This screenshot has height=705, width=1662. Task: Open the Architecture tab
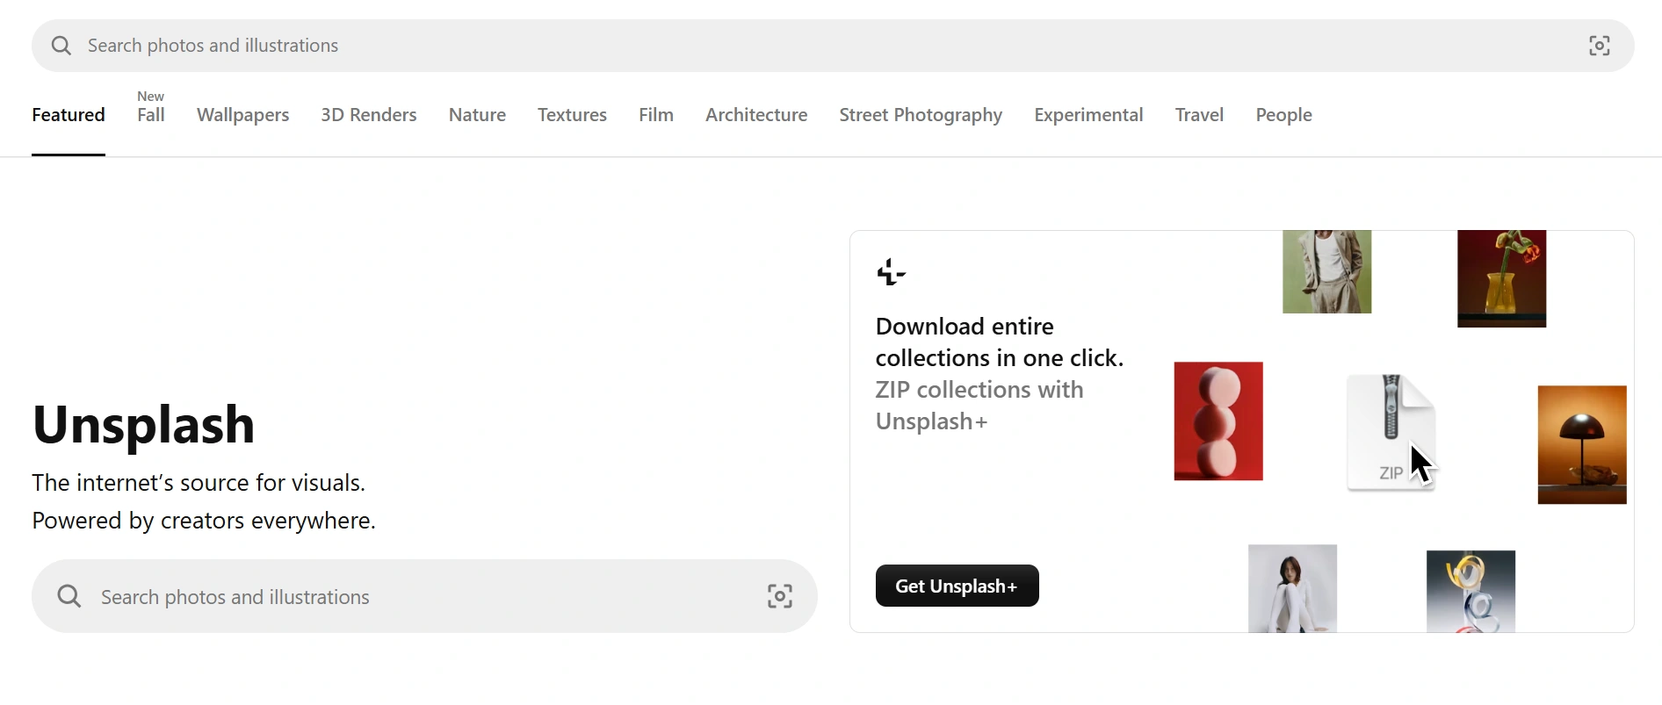tap(756, 115)
